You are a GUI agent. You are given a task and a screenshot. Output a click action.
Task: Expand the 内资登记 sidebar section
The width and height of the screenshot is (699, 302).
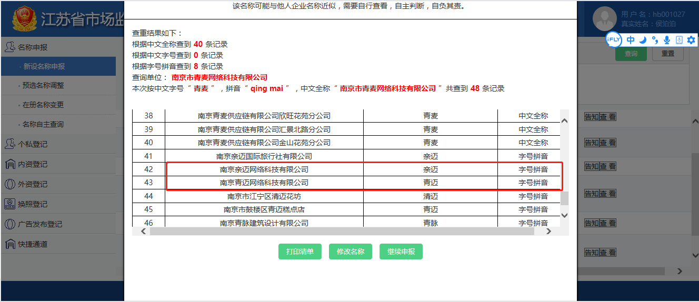coord(58,164)
